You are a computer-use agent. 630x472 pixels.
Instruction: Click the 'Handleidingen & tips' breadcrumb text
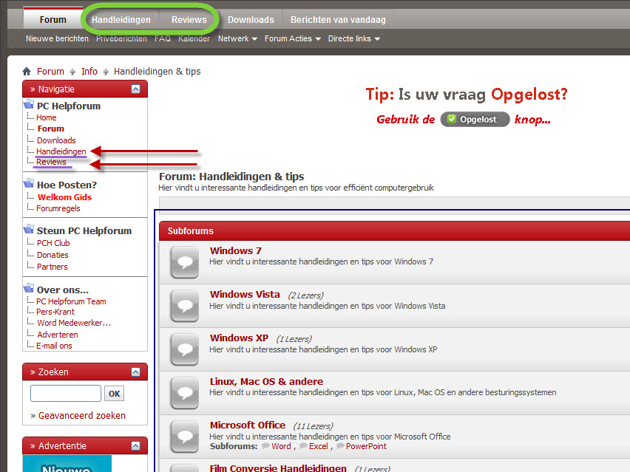[157, 72]
